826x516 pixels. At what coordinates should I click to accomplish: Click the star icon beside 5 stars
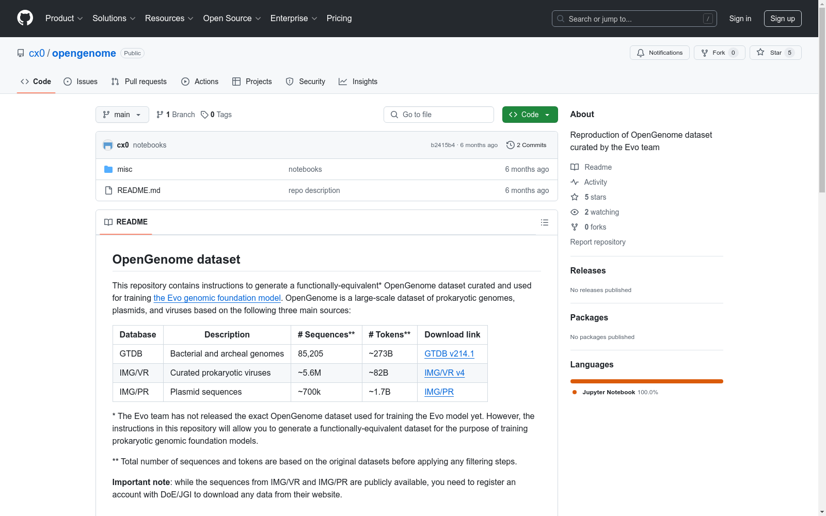coord(575,197)
